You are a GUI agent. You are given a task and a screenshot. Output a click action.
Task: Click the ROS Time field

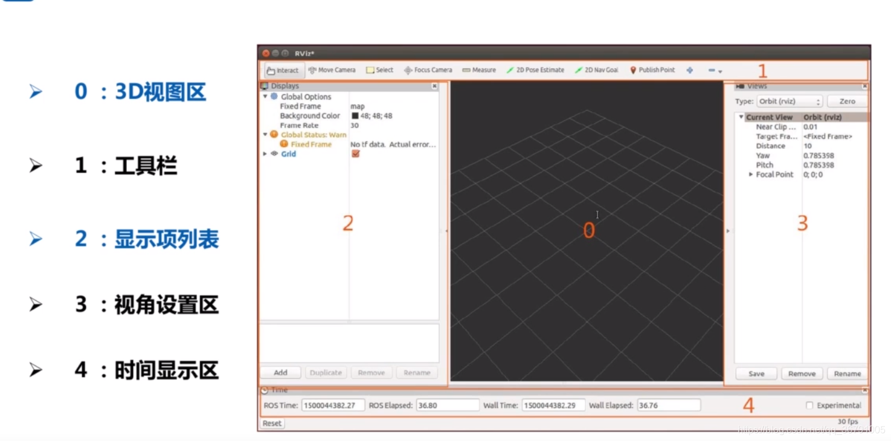(x=333, y=405)
